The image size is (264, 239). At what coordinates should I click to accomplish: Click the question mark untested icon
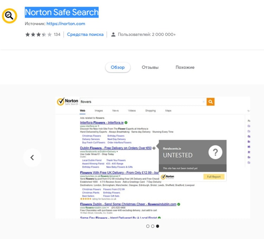(215, 152)
